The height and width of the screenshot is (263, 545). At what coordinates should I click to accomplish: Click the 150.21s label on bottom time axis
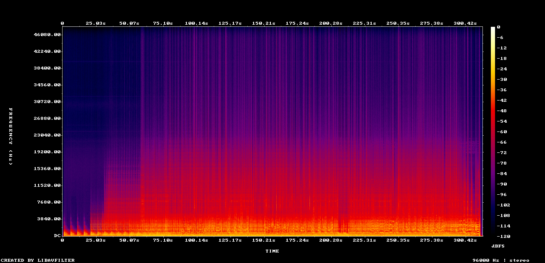(264, 240)
